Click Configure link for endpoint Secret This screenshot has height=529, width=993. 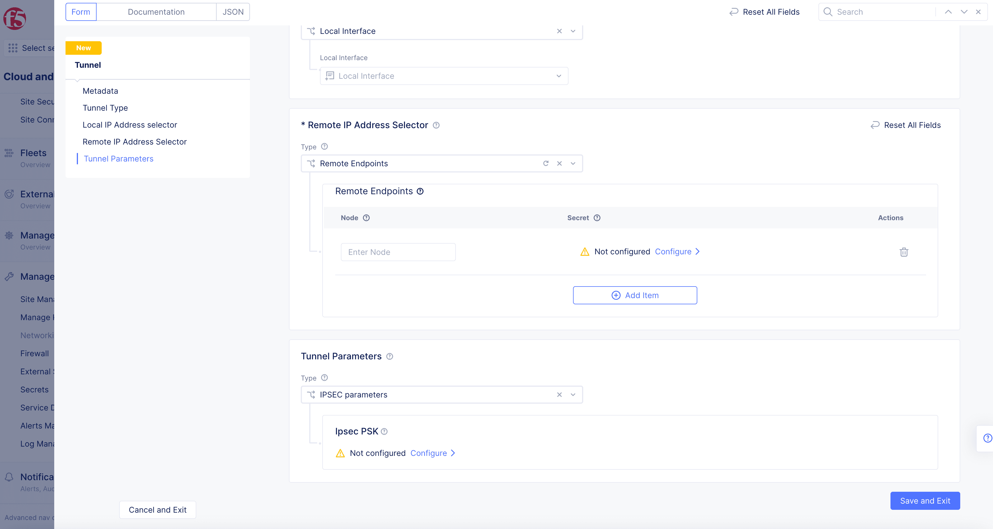click(677, 252)
